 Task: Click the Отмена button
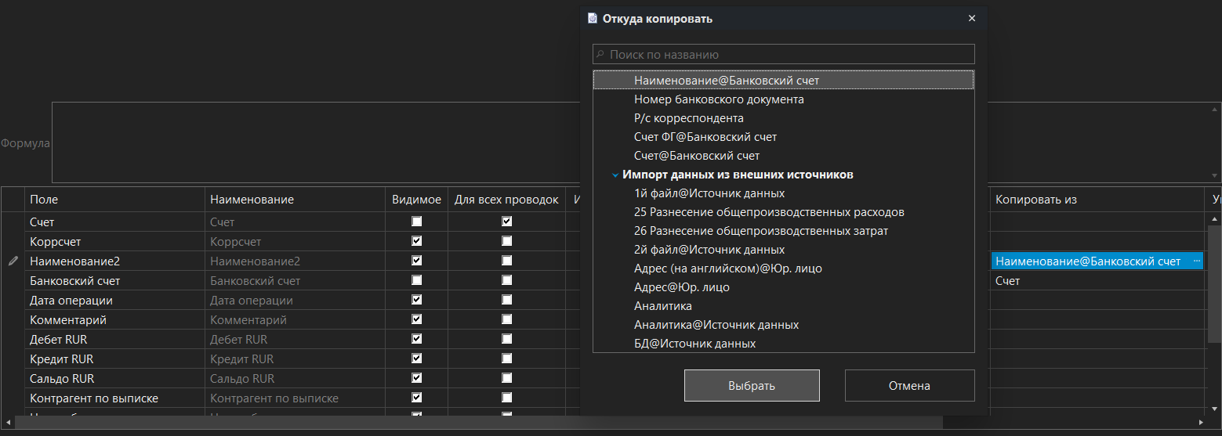point(909,385)
